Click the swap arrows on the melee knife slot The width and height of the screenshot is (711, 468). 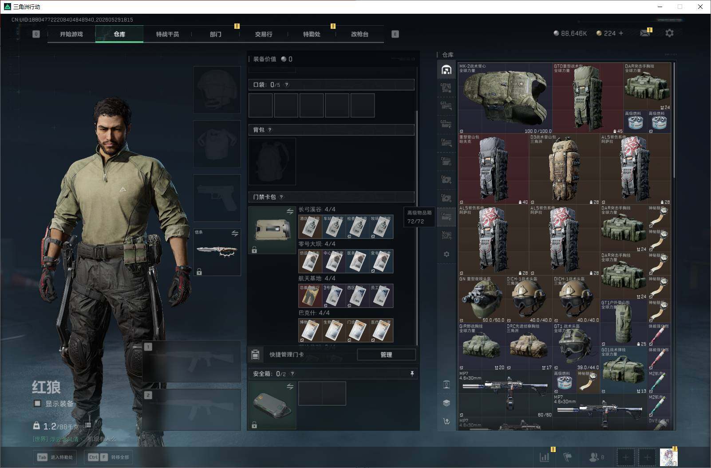click(235, 233)
